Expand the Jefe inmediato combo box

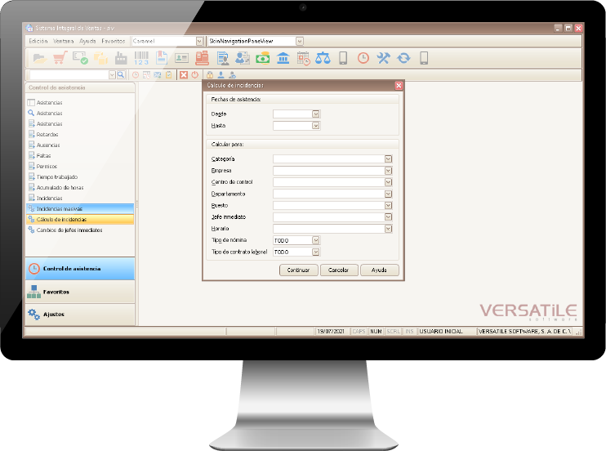pyautogui.click(x=389, y=217)
